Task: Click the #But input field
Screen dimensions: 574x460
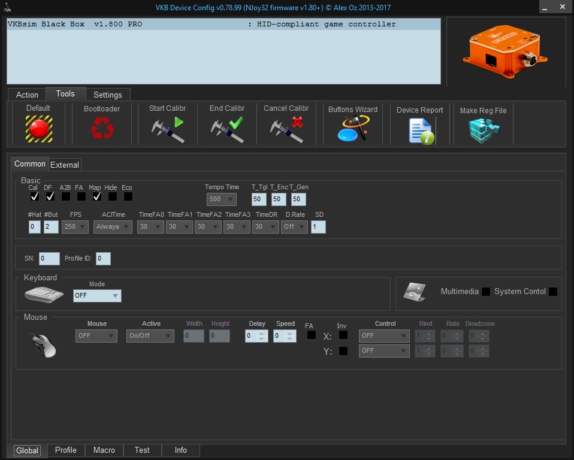Action: tap(51, 227)
